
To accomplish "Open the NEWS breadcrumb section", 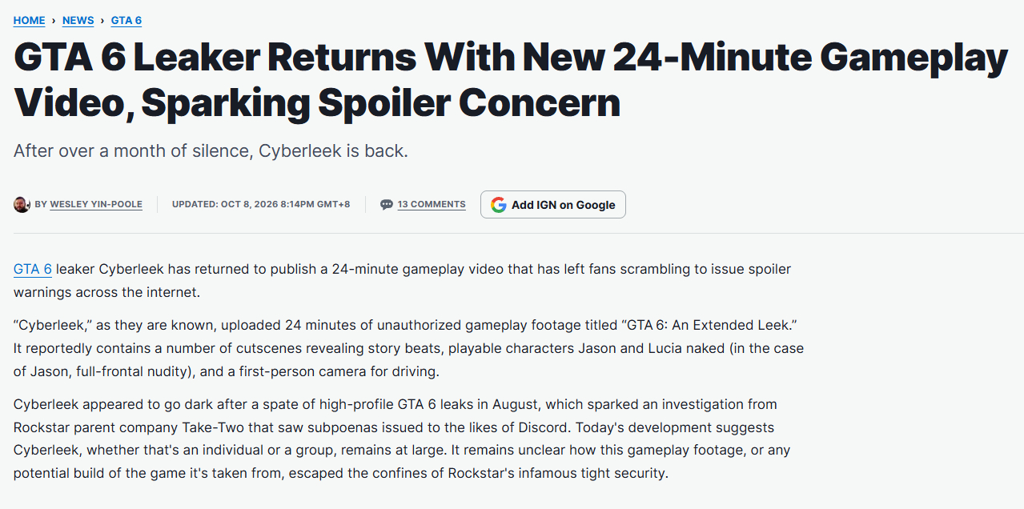I will click(x=78, y=20).
